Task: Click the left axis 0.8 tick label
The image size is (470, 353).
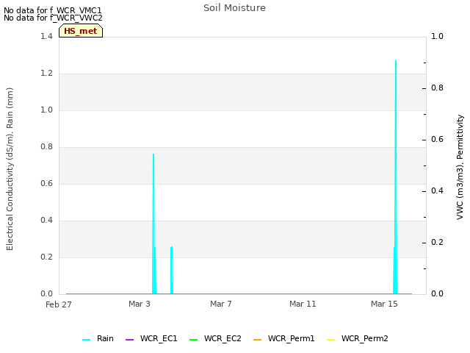Action: click(46, 147)
